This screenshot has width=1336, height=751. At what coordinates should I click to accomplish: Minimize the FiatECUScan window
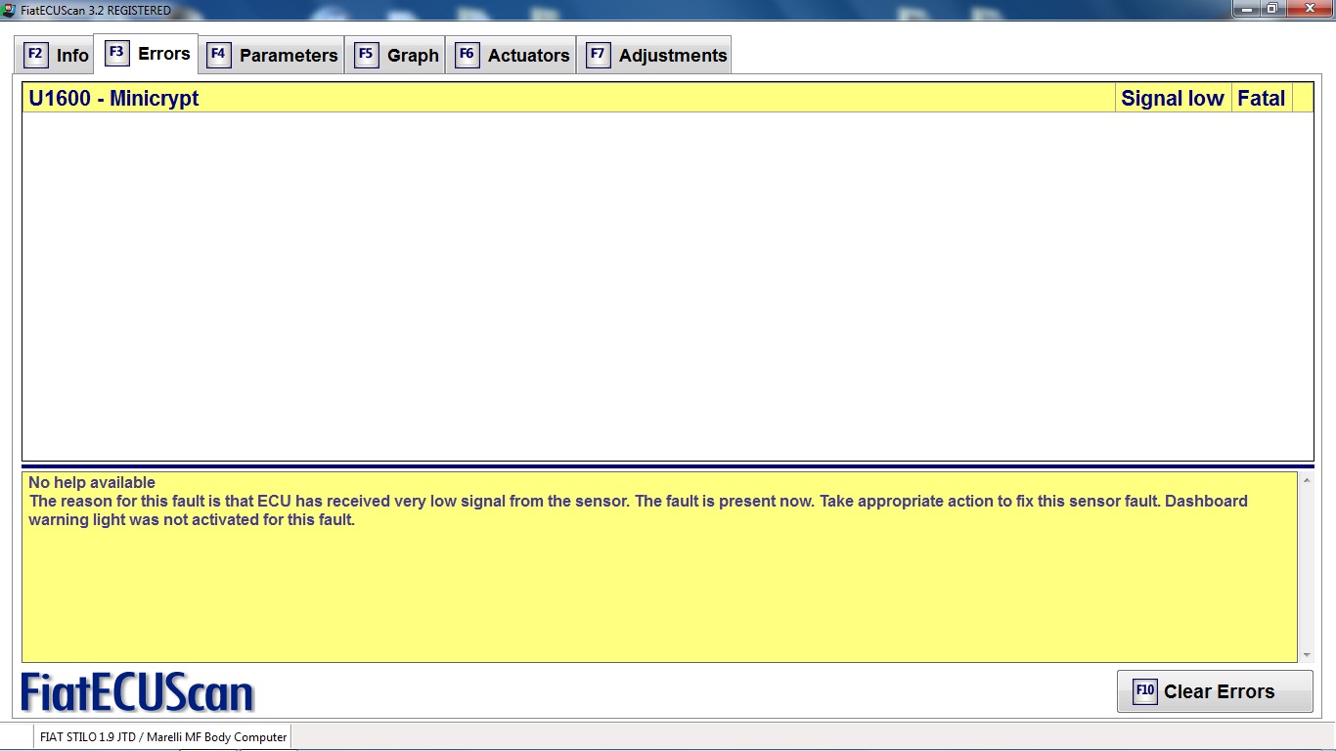pyautogui.click(x=1246, y=9)
